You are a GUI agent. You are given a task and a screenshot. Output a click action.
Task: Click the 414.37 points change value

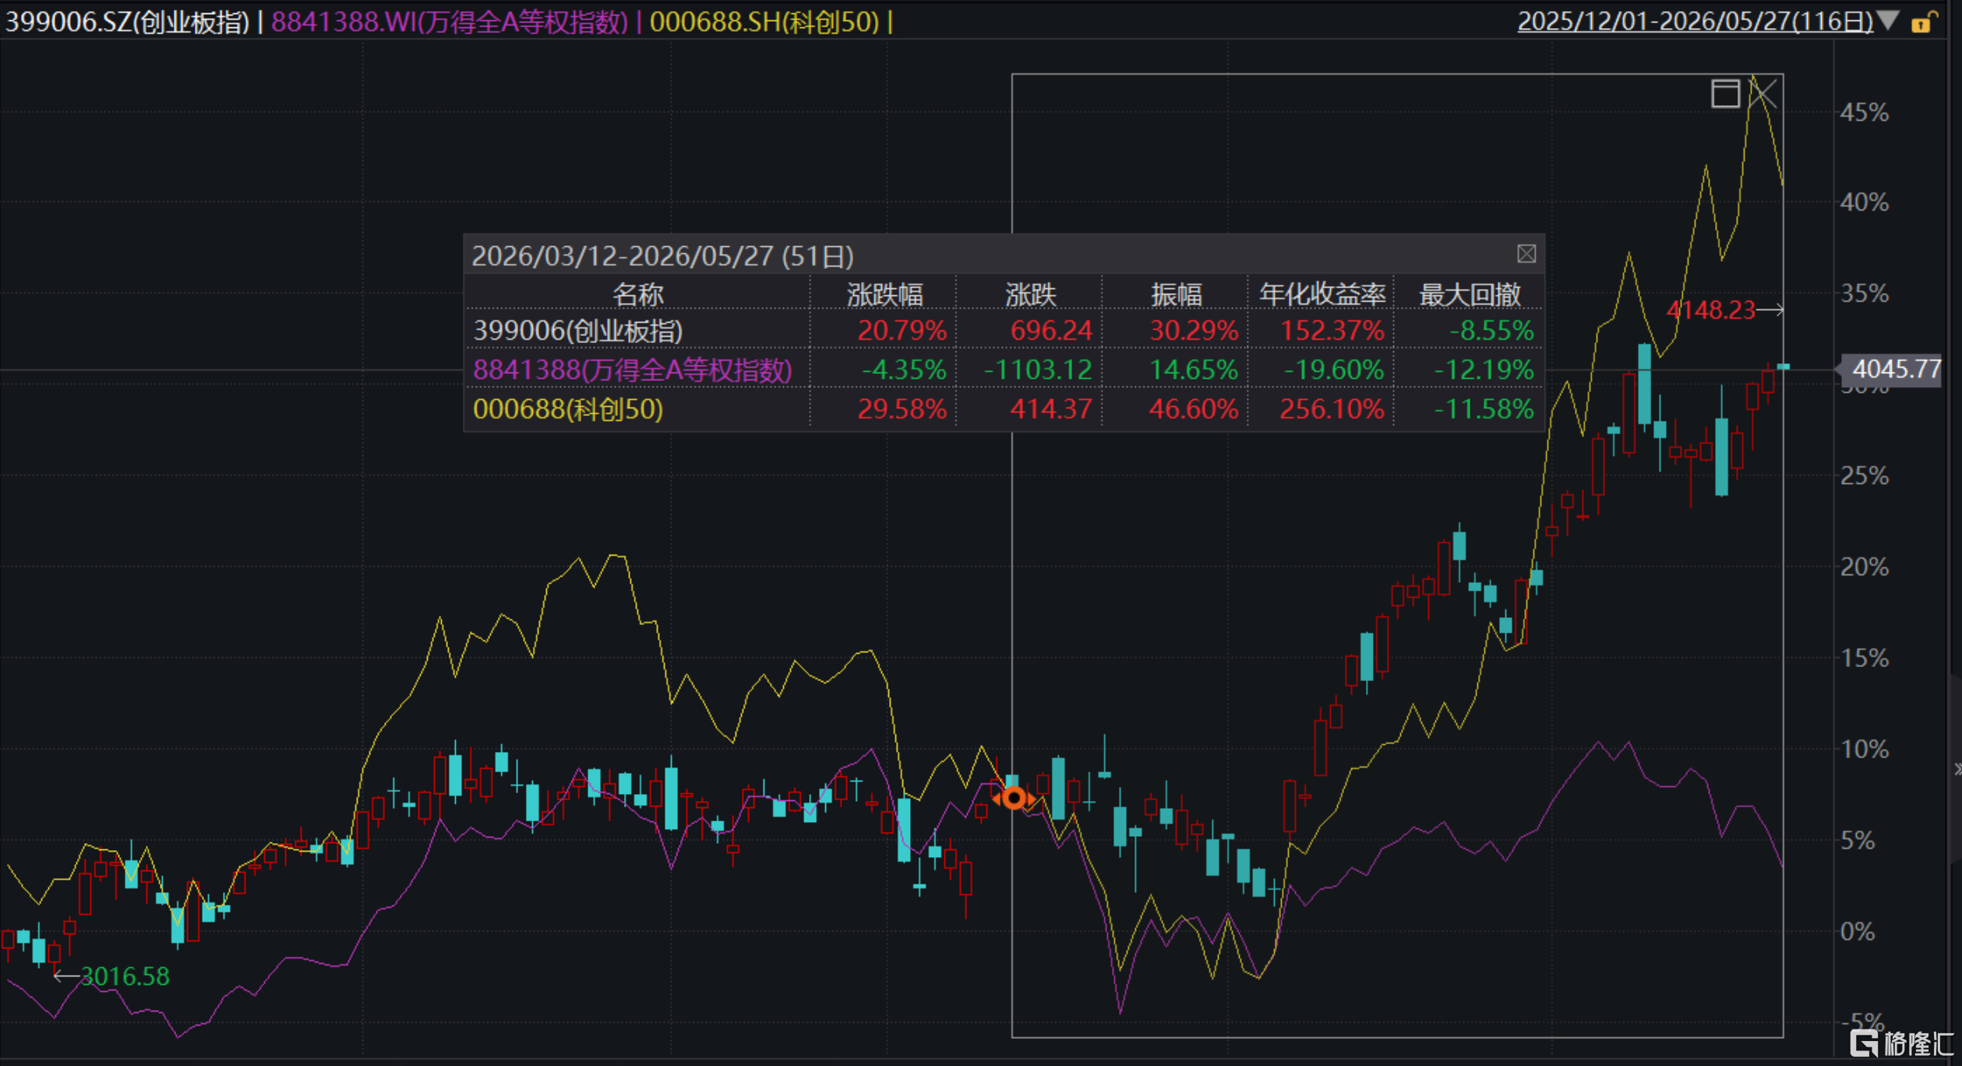(x=1050, y=409)
